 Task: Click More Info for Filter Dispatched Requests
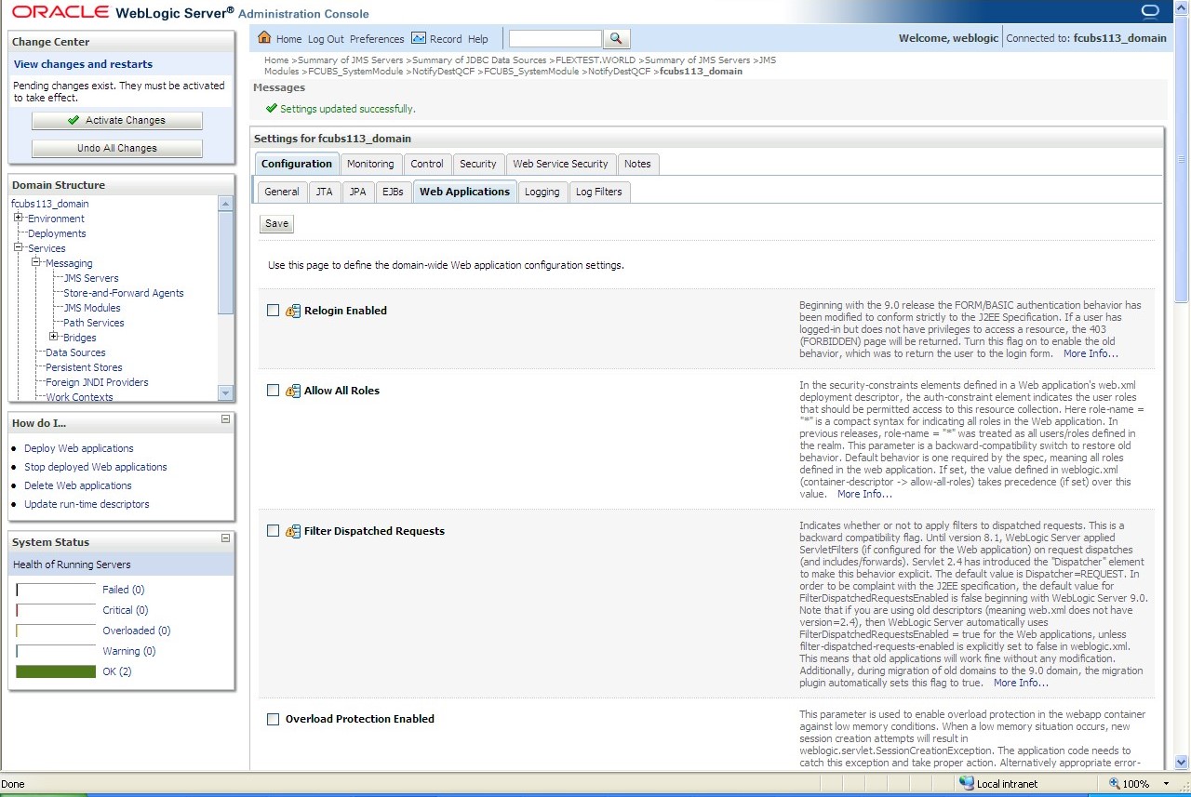[x=1021, y=683]
